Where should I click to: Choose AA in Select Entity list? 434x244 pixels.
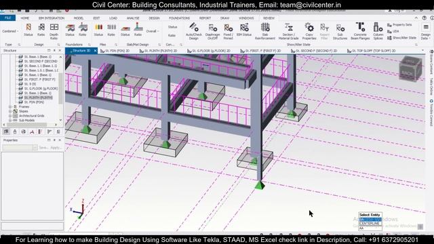(x=370, y=228)
